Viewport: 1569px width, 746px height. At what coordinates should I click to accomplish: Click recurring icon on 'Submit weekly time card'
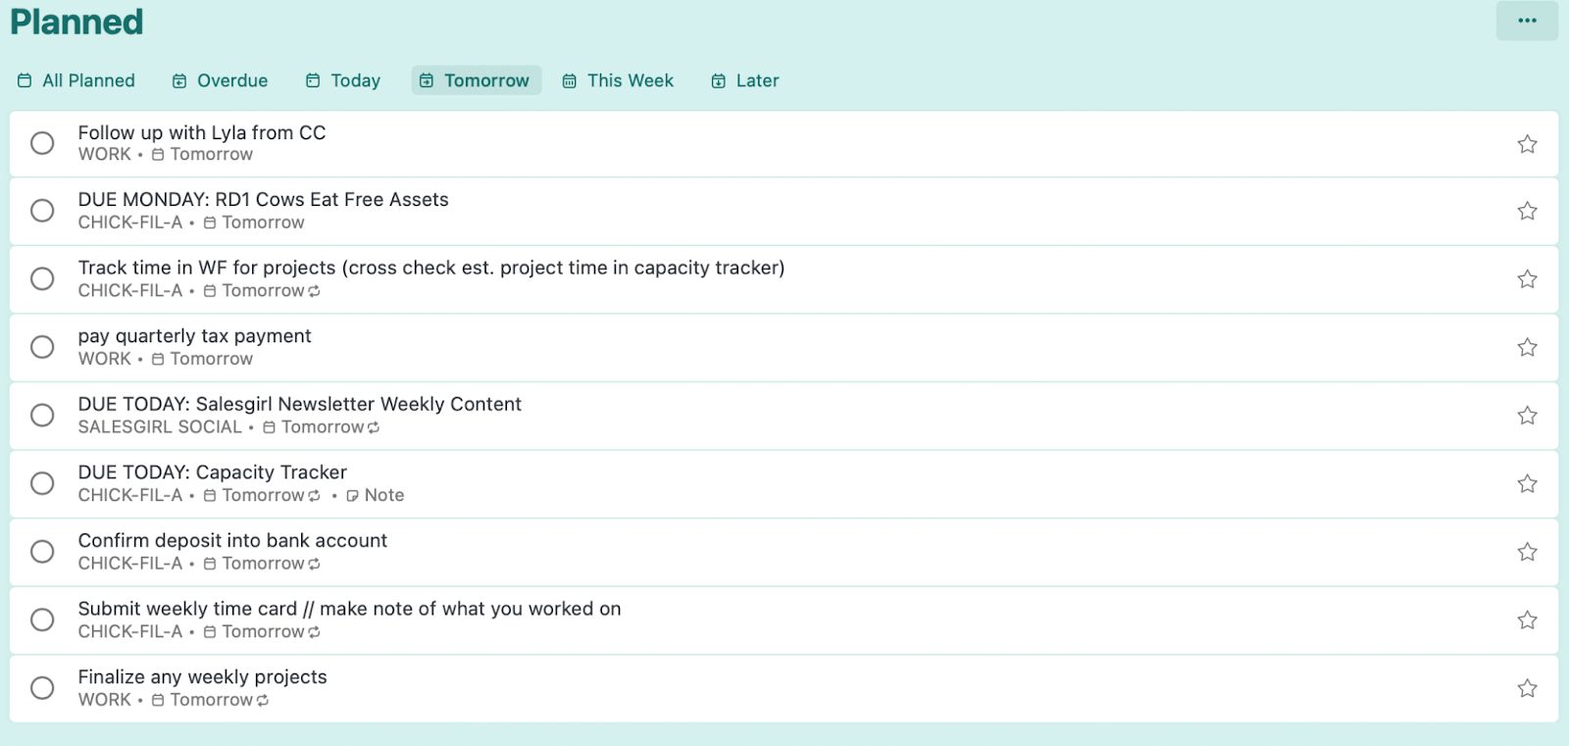click(x=314, y=632)
